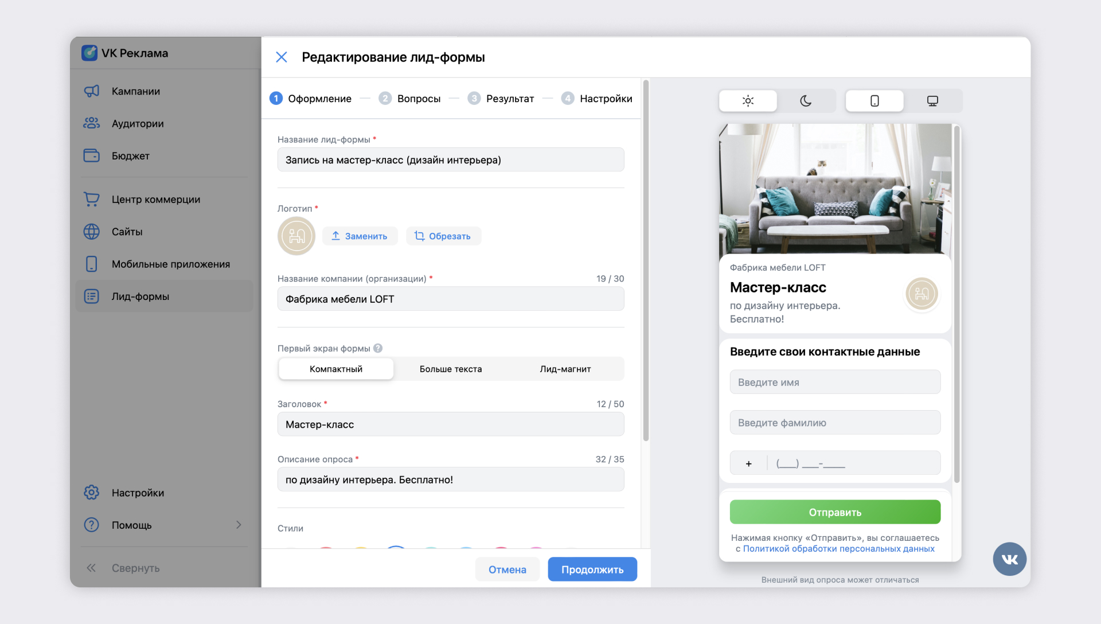Image resolution: width=1101 pixels, height=624 pixels.
Task: Click the Название лид-формы input field
Action: coord(451,159)
